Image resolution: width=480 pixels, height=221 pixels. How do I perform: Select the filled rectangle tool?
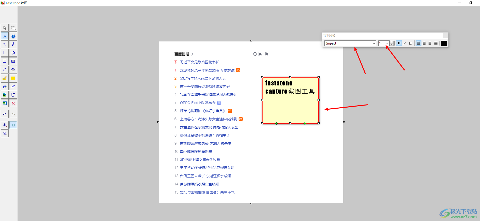(13, 61)
